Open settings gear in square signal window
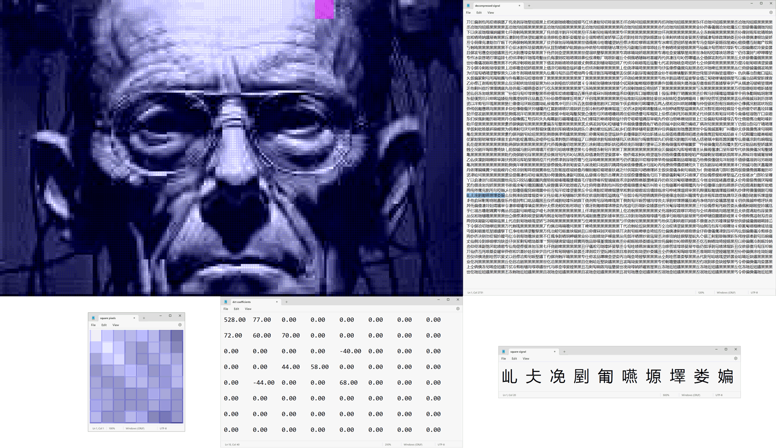Screen dimensions: 776x448 point(735,358)
